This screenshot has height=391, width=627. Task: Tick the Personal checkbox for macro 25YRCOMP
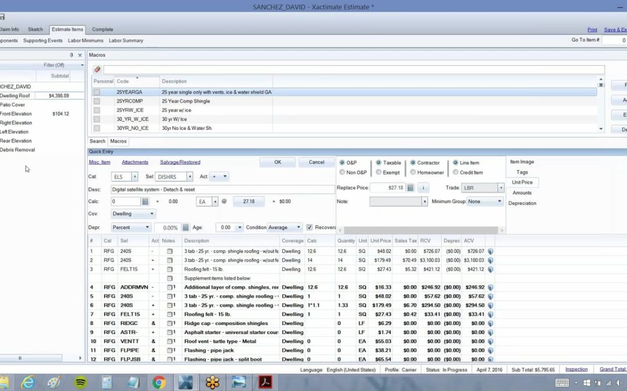[97, 101]
